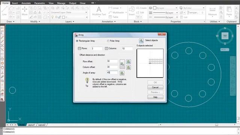The image size is (240, 135).
Task: Click the Linear dimension tool
Action: point(115,8)
